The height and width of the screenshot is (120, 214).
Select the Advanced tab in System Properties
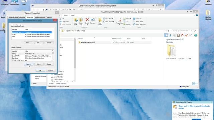(30, 17)
